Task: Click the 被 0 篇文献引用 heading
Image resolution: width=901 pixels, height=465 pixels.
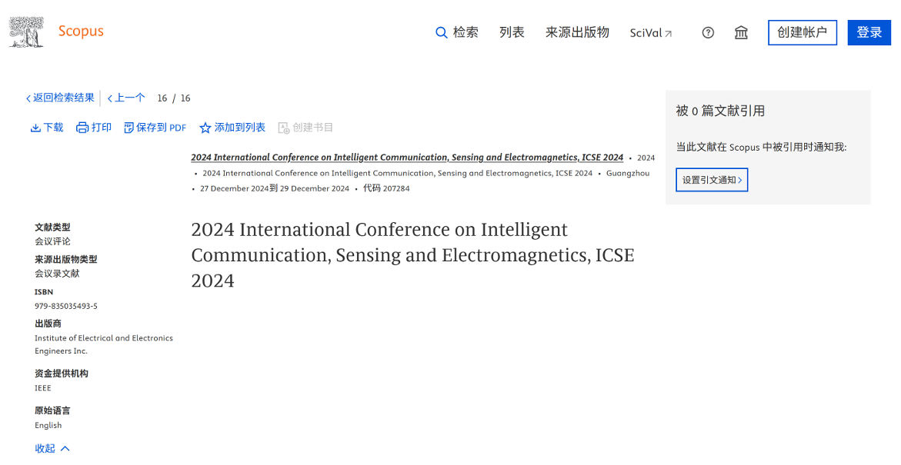Action: pyautogui.click(x=720, y=111)
